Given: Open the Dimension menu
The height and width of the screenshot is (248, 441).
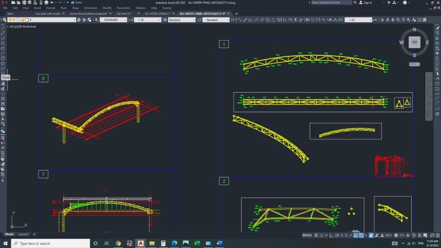Looking at the screenshot, I should [91, 8].
